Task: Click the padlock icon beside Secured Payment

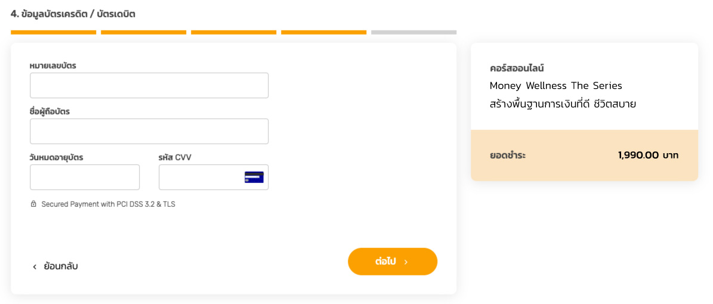Action: 33,204
